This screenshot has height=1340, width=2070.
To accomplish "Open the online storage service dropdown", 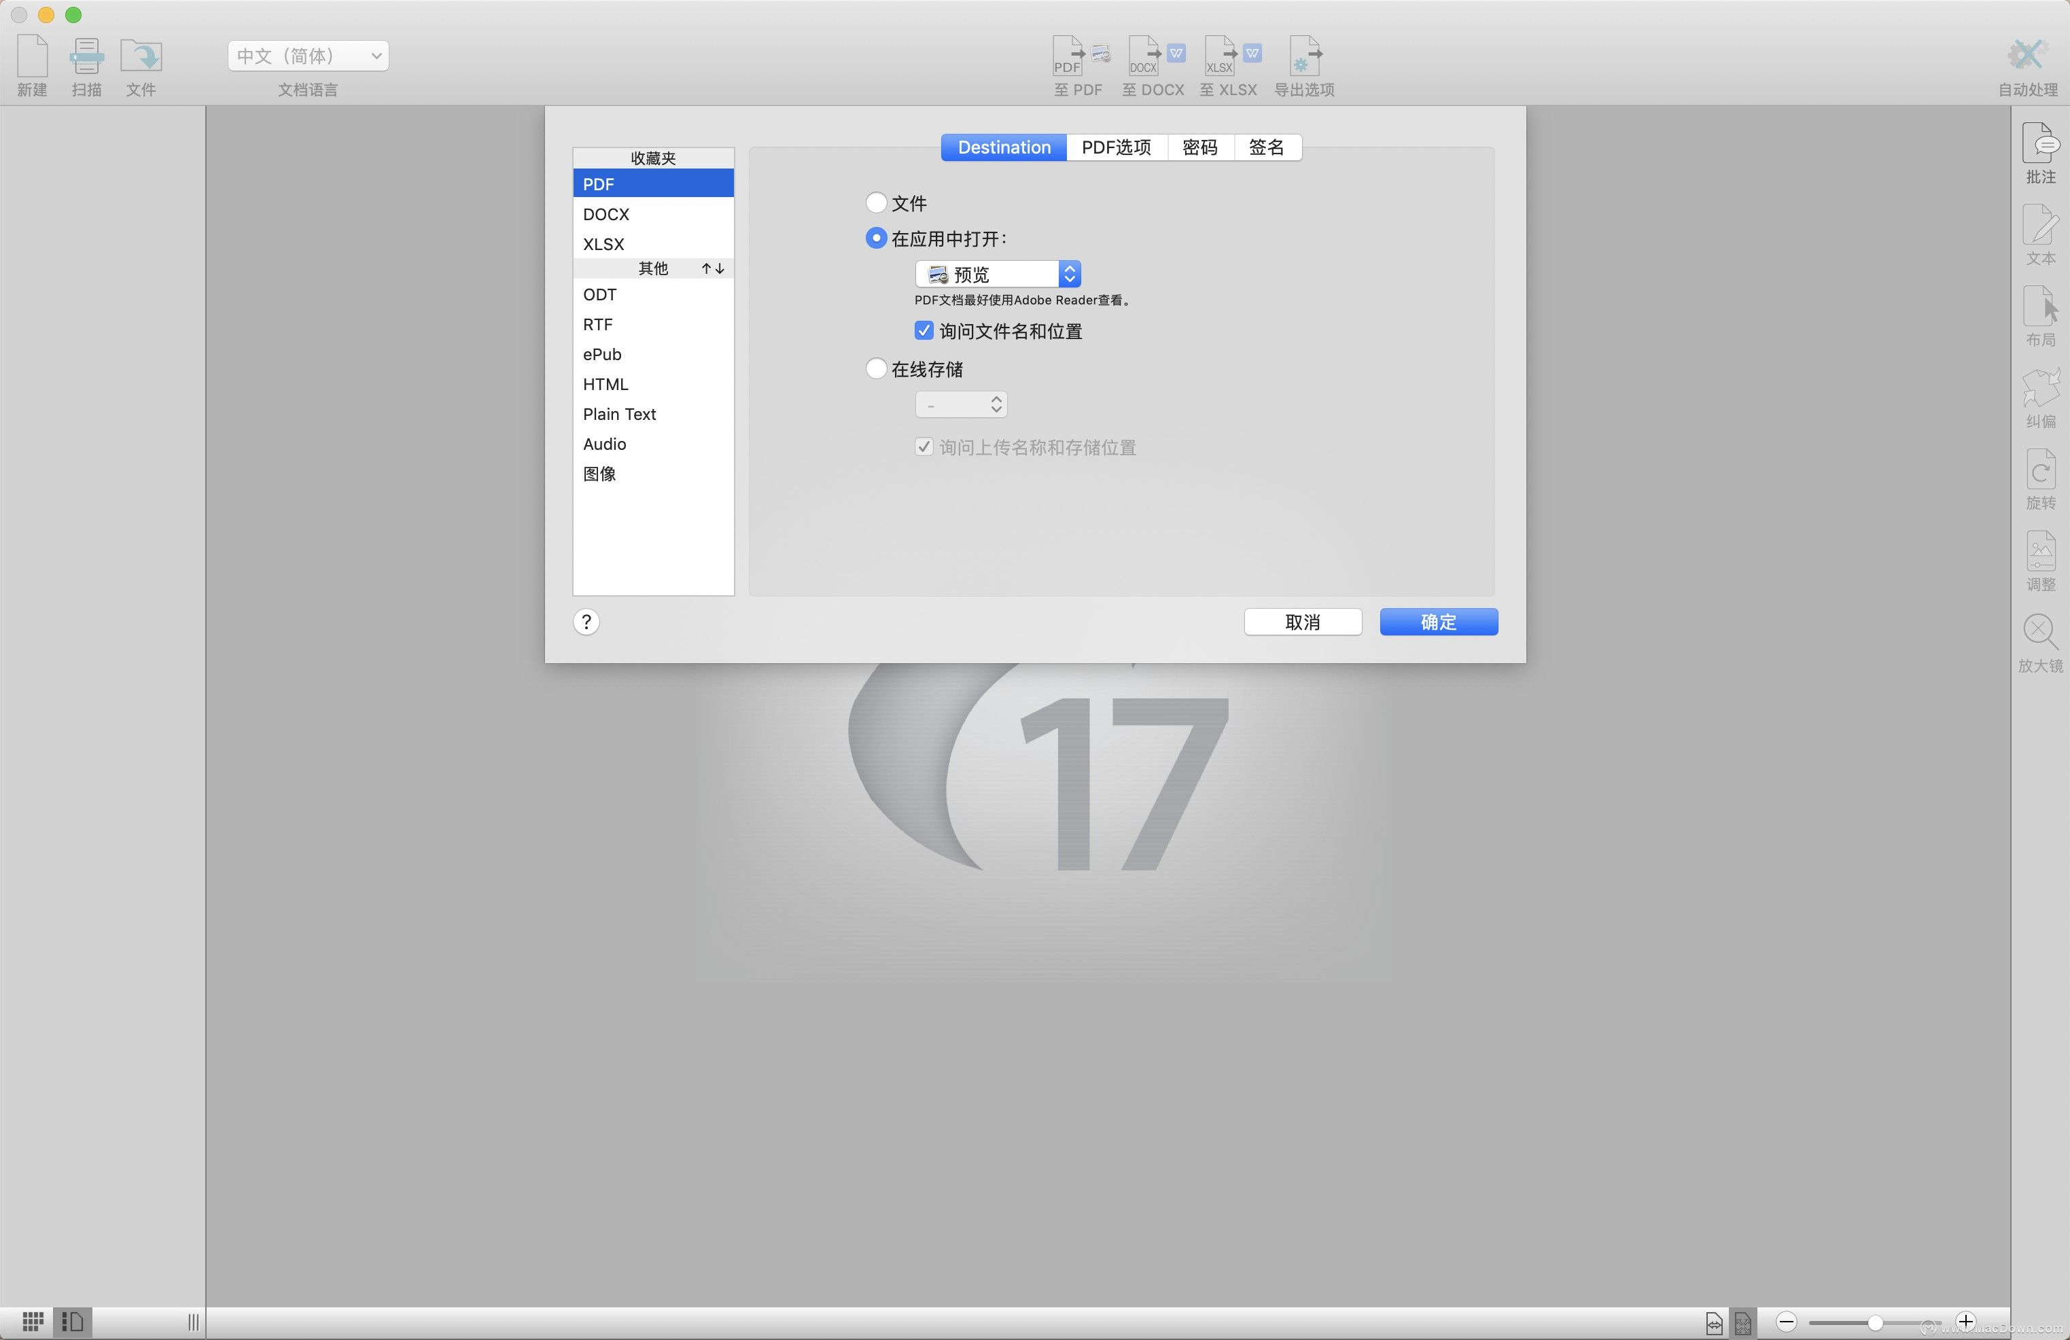I will 961,404.
